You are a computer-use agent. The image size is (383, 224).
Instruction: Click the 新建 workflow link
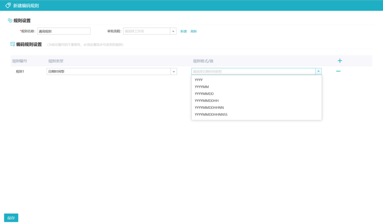click(x=183, y=31)
